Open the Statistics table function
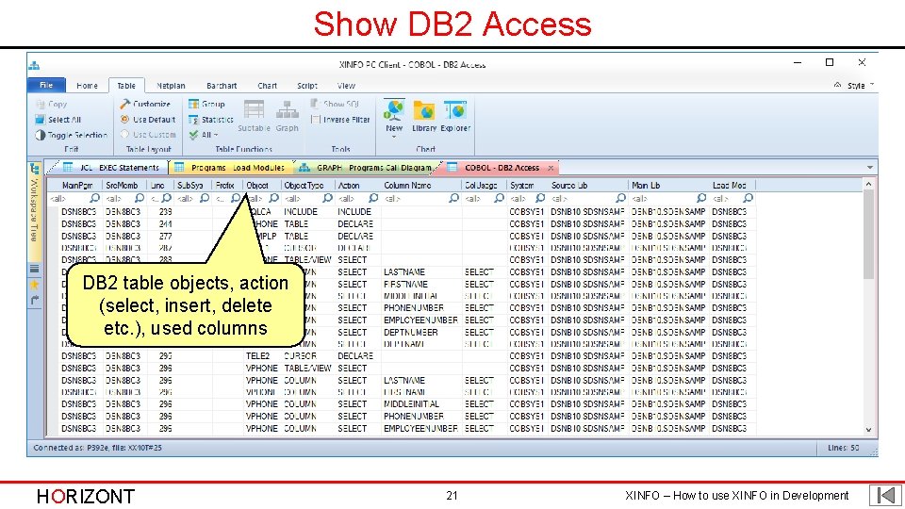Screen dimensions: 905x509 (x=210, y=120)
